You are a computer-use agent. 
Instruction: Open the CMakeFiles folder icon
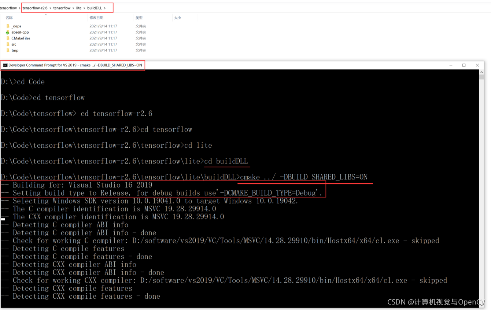click(8, 38)
